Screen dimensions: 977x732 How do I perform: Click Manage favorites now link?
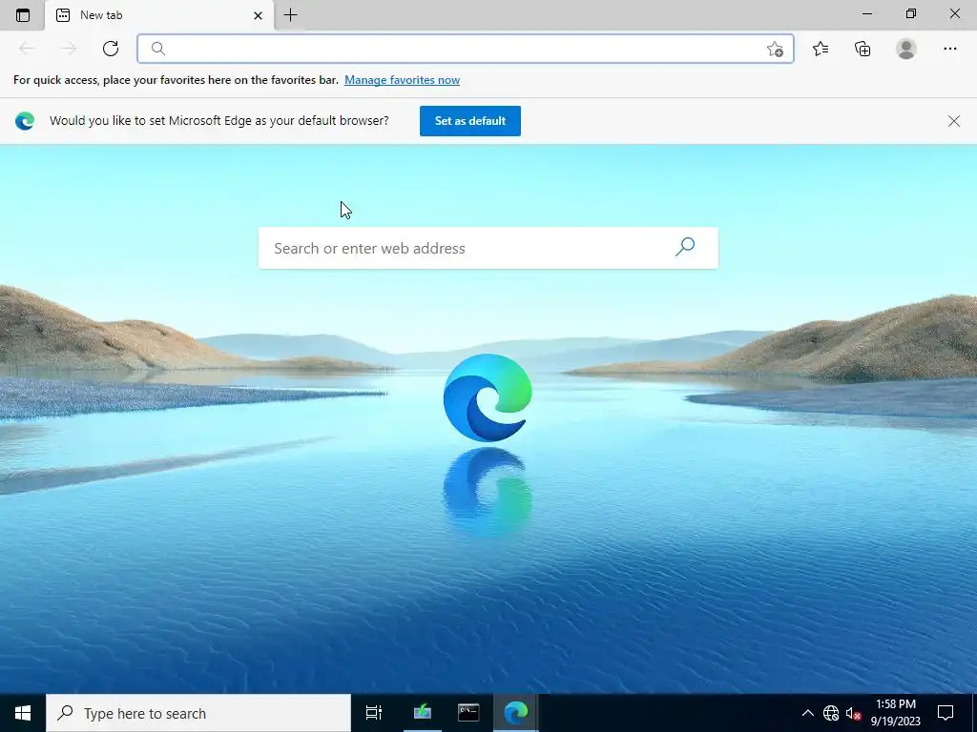tap(402, 80)
